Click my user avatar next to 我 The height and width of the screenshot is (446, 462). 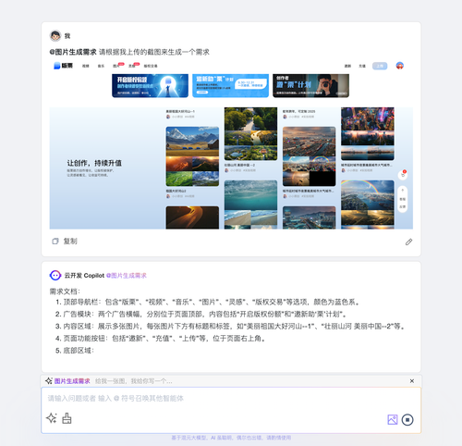55,36
